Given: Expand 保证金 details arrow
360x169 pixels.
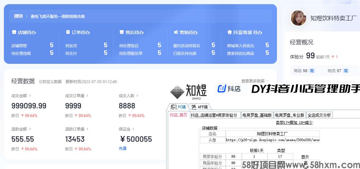Looking at the screenshot, I should (133, 129).
